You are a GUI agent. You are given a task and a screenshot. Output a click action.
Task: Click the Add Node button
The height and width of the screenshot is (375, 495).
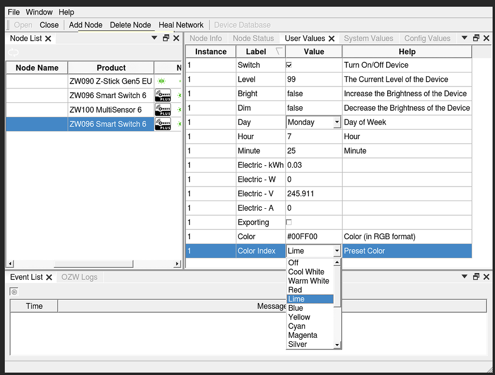coord(86,25)
